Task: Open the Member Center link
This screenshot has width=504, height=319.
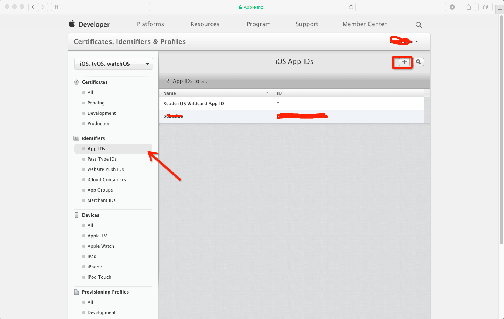Action: point(365,24)
